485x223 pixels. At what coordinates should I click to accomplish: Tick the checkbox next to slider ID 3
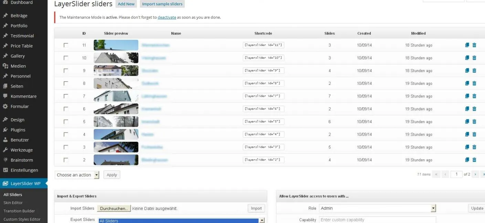click(x=66, y=147)
